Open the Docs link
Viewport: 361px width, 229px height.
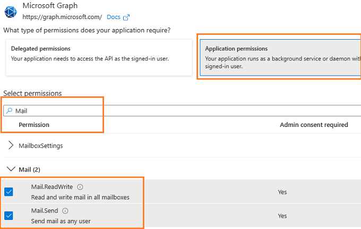[114, 17]
